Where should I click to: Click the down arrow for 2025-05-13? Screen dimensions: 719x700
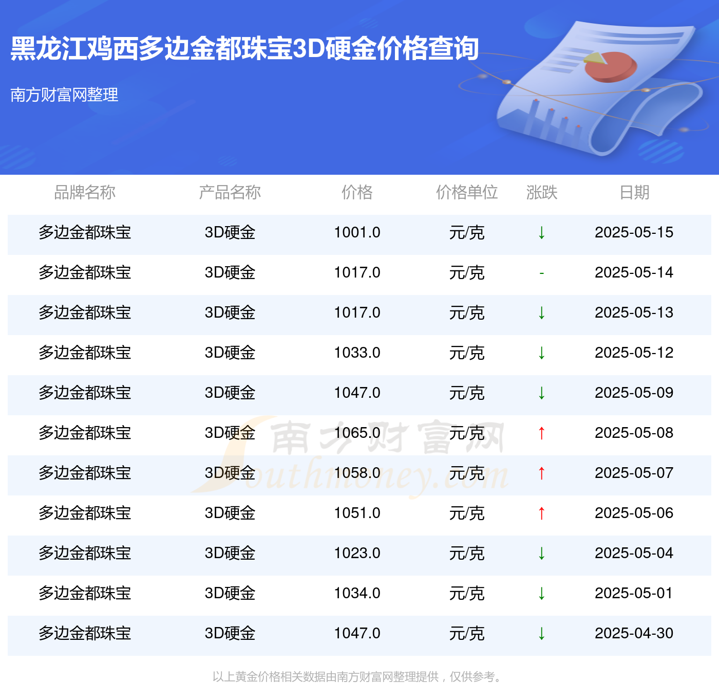pyautogui.click(x=541, y=313)
